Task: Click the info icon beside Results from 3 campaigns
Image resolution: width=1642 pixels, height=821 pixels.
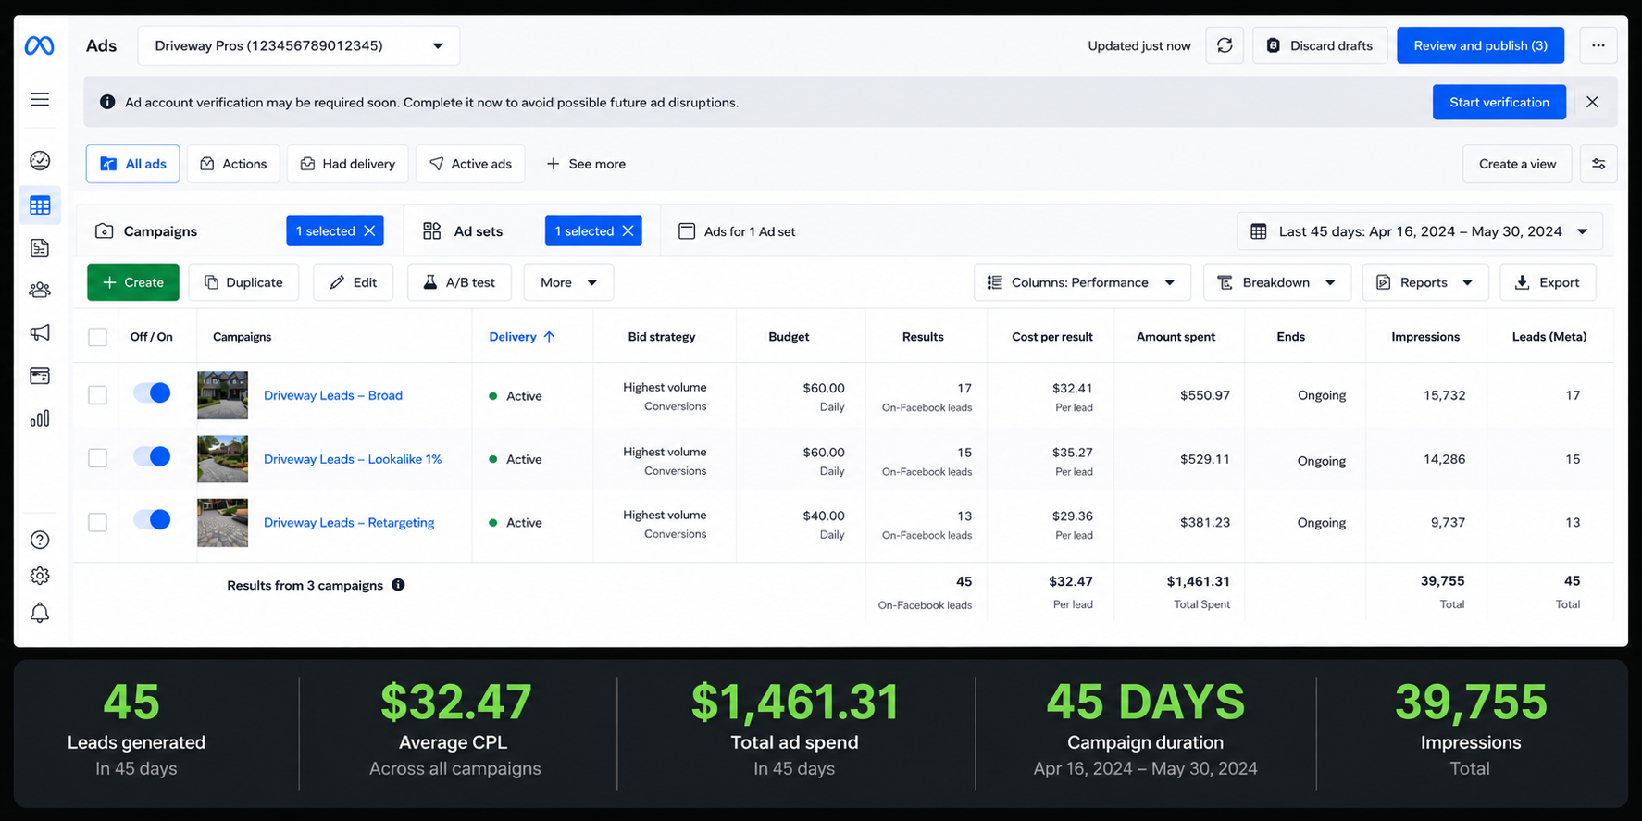Action: point(398,584)
